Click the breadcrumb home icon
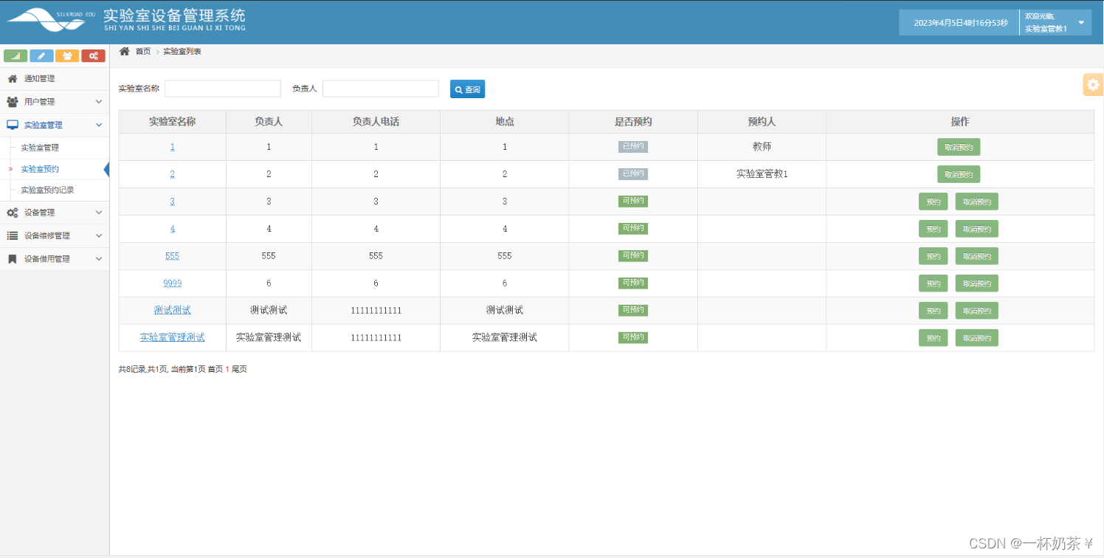 pyautogui.click(x=125, y=51)
